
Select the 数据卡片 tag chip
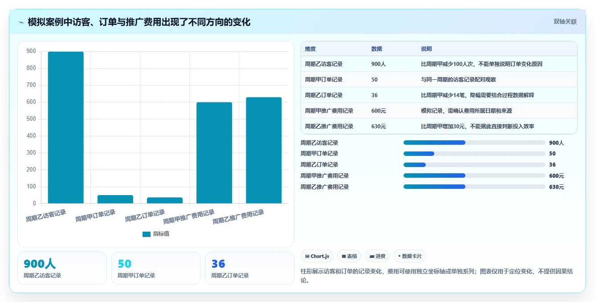[410, 256]
